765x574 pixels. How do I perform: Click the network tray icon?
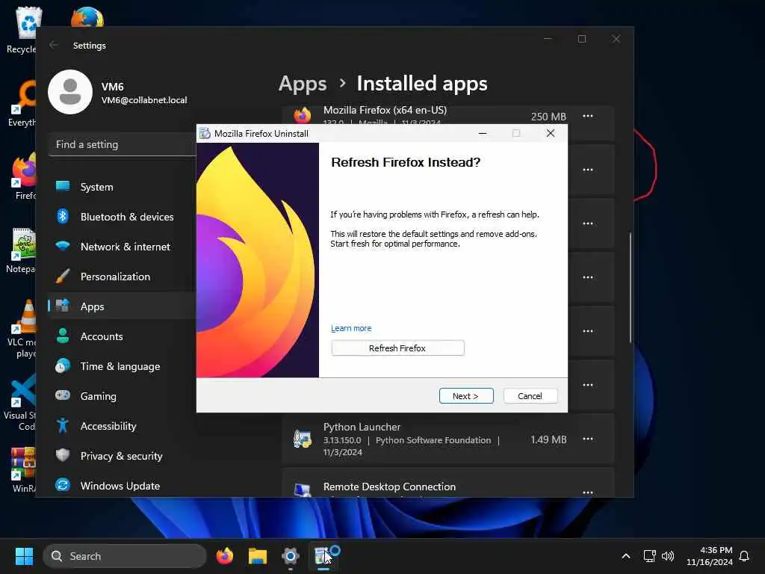tap(649, 556)
